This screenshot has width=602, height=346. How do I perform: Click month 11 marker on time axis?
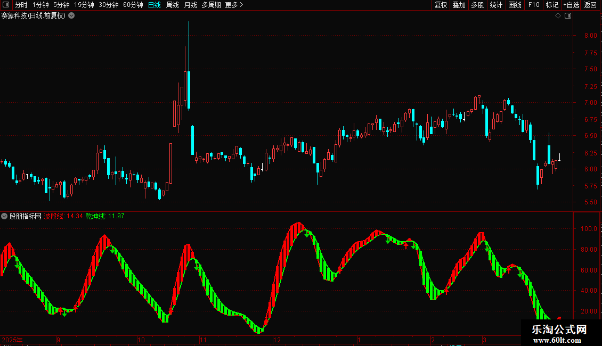pos(203,340)
